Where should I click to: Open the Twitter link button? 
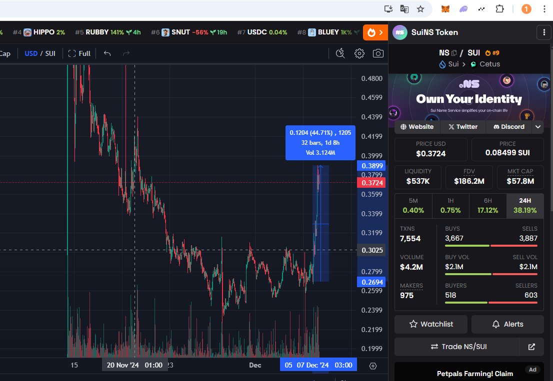463,127
